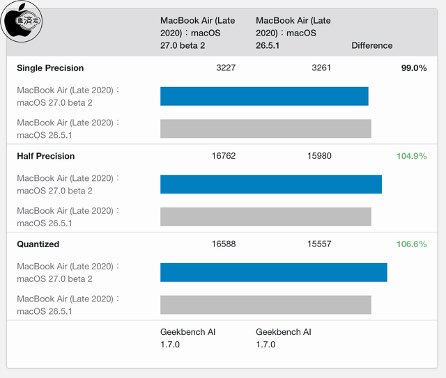Click gray Quantized bar
The width and height of the screenshot is (446, 378).
[x=266, y=305]
